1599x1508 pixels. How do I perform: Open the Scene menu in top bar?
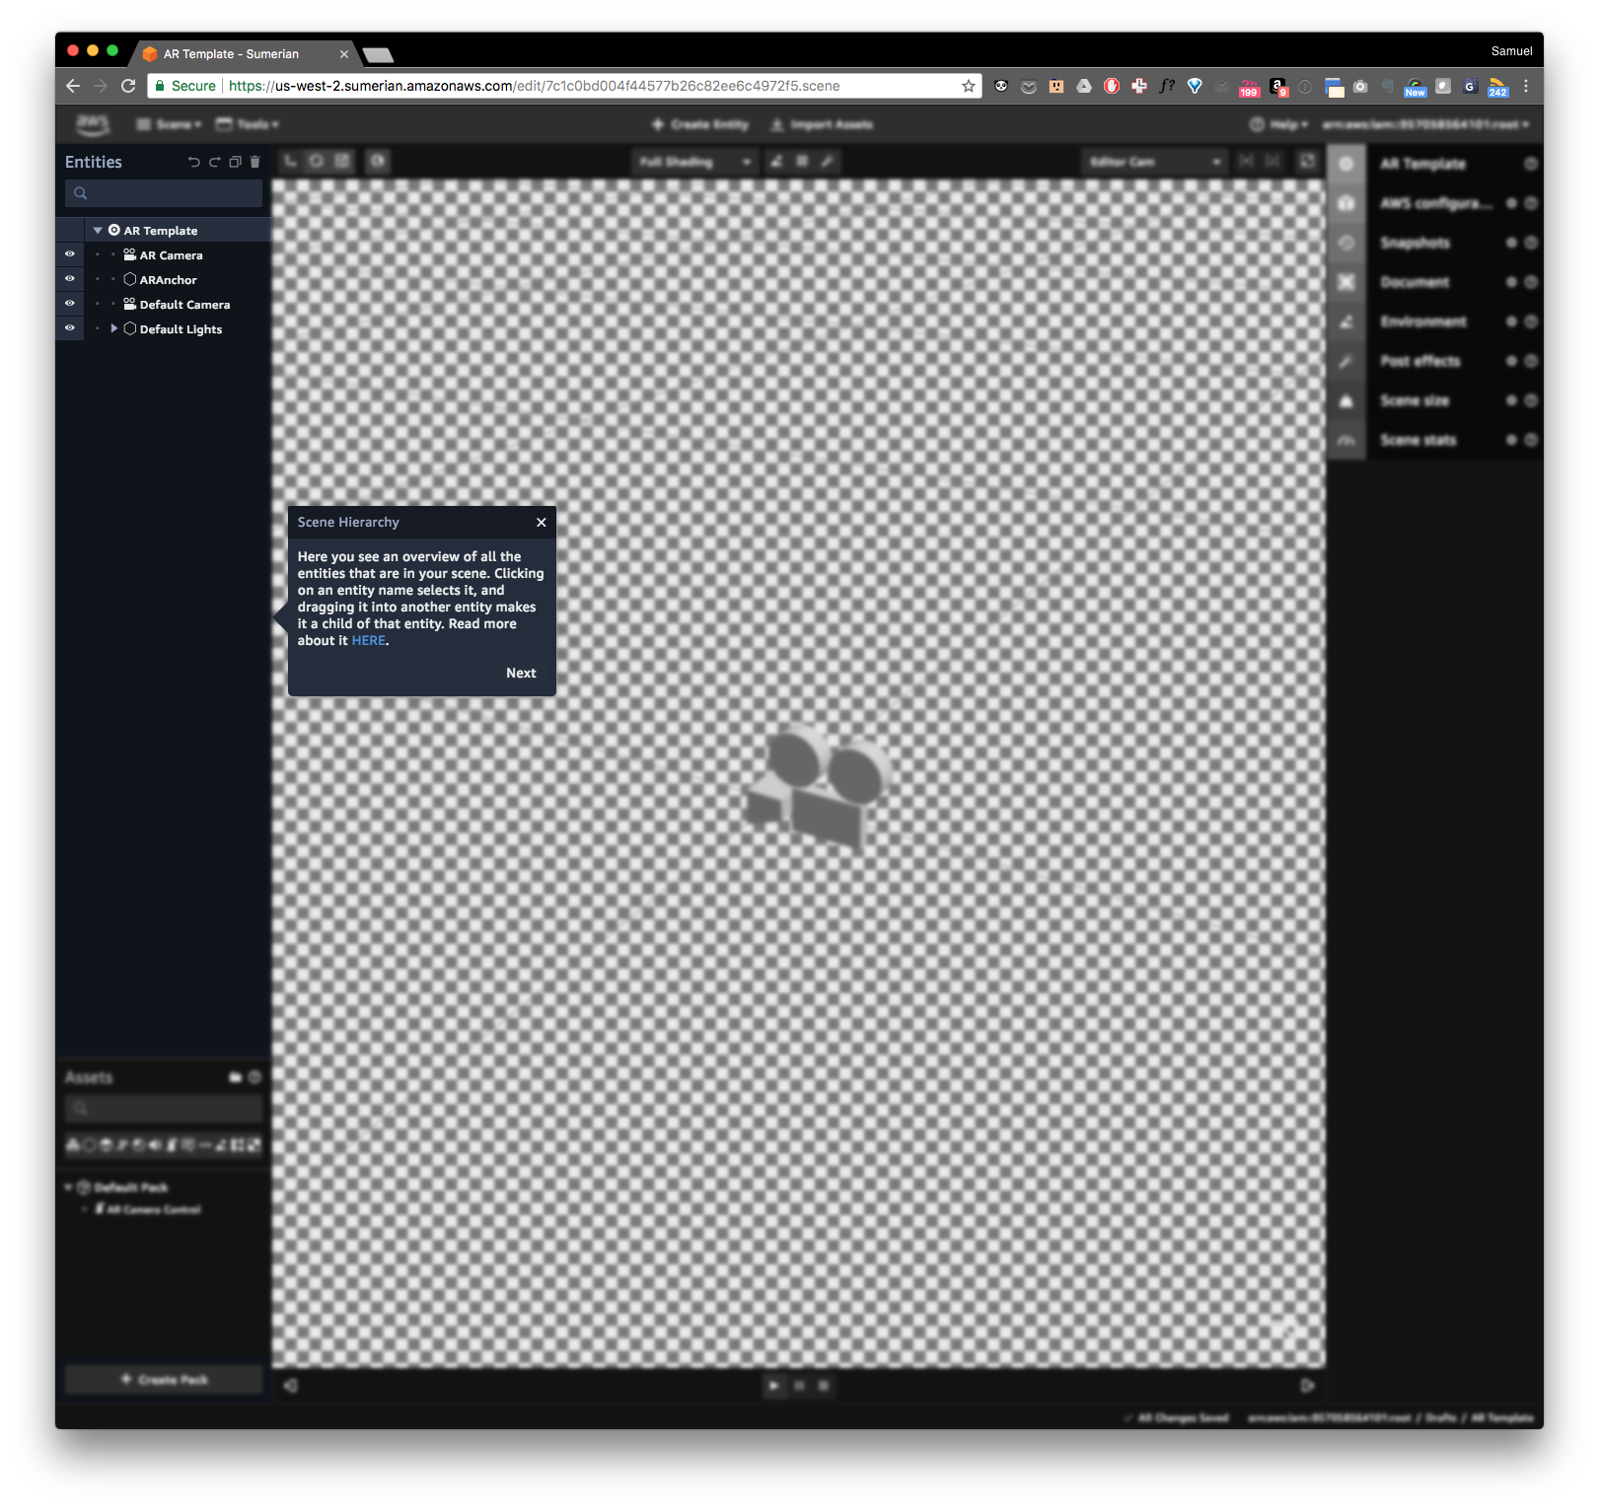(168, 124)
